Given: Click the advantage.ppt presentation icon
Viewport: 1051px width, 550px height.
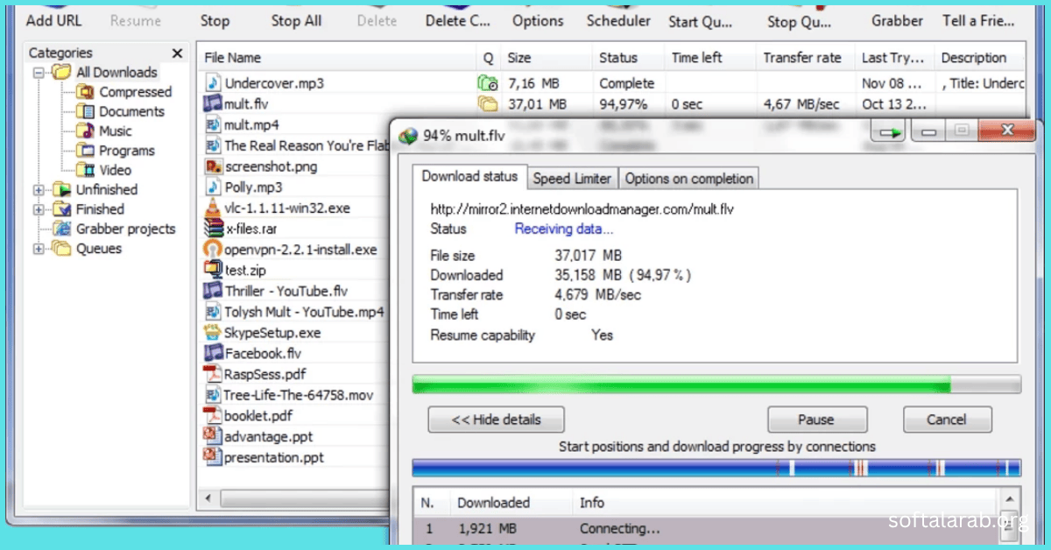Looking at the screenshot, I should (213, 436).
